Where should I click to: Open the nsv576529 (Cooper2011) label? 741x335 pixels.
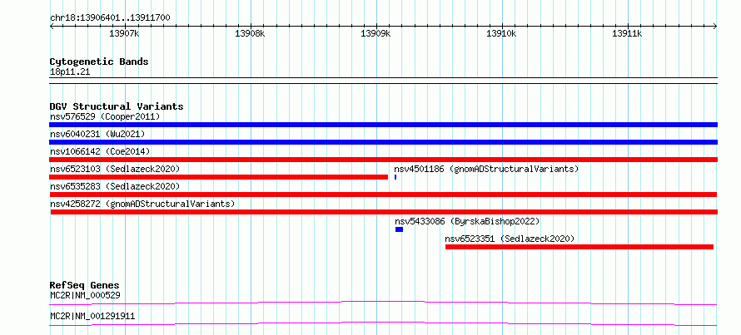click(105, 116)
